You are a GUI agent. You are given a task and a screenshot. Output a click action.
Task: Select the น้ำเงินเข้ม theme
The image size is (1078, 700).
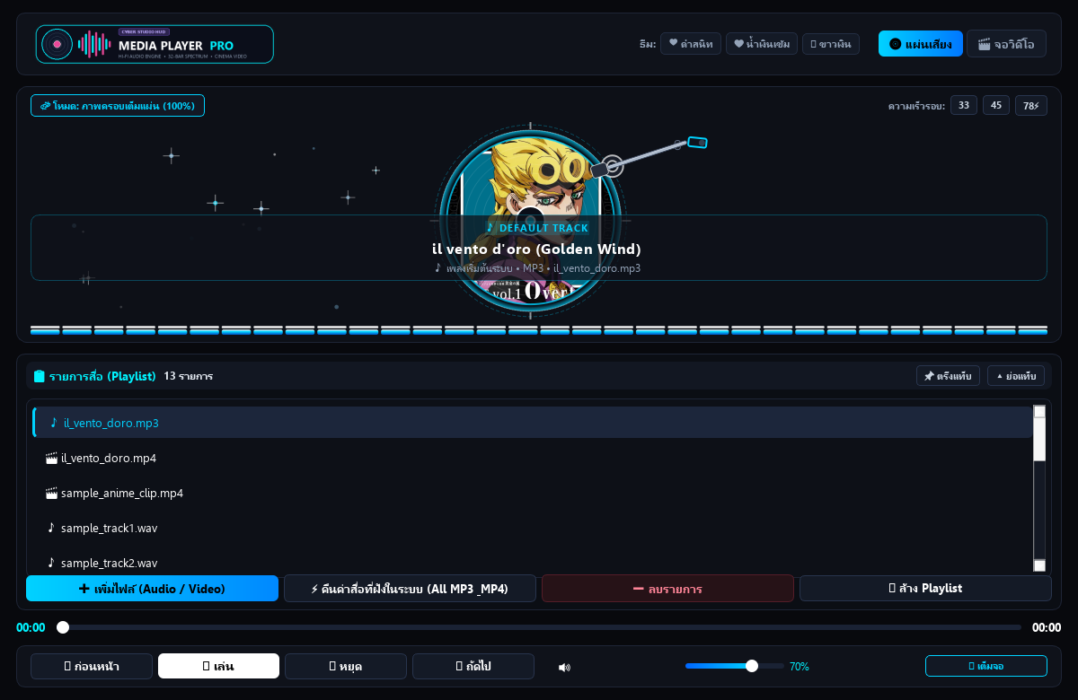[x=762, y=44]
